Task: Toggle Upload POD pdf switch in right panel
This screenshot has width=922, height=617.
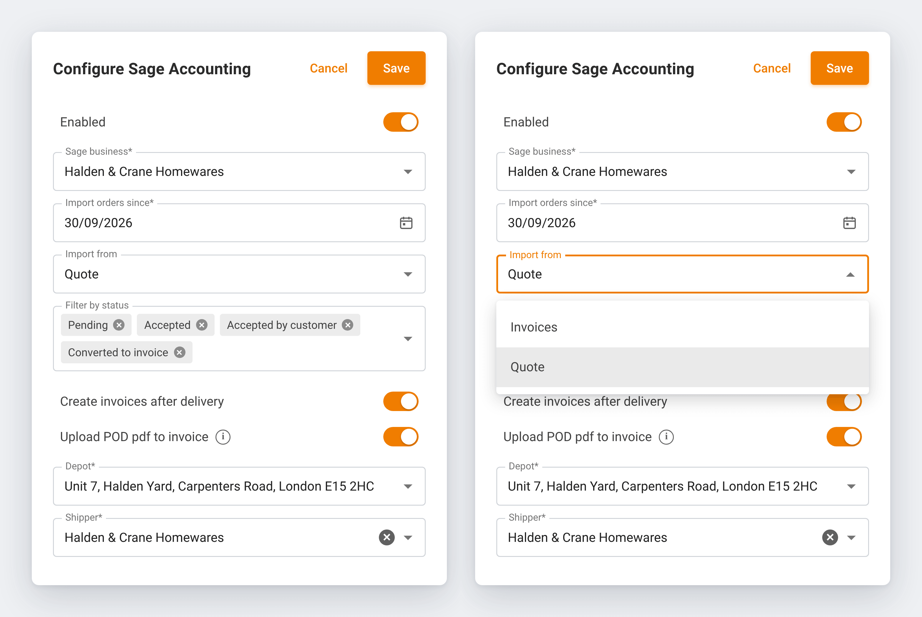Action: click(844, 437)
